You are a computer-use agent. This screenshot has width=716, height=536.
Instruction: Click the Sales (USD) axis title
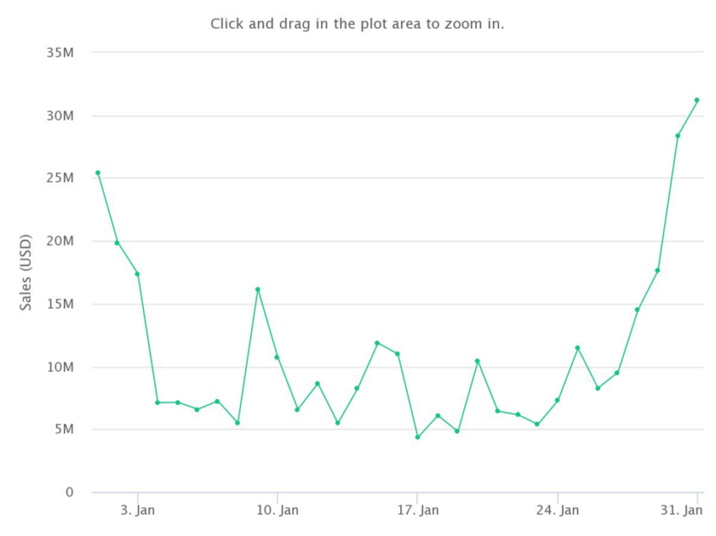(25, 273)
